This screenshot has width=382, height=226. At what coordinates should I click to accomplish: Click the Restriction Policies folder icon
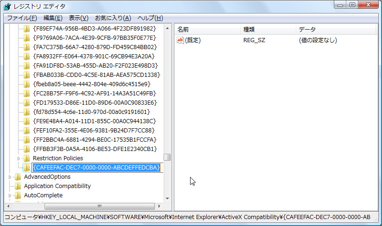26,158
